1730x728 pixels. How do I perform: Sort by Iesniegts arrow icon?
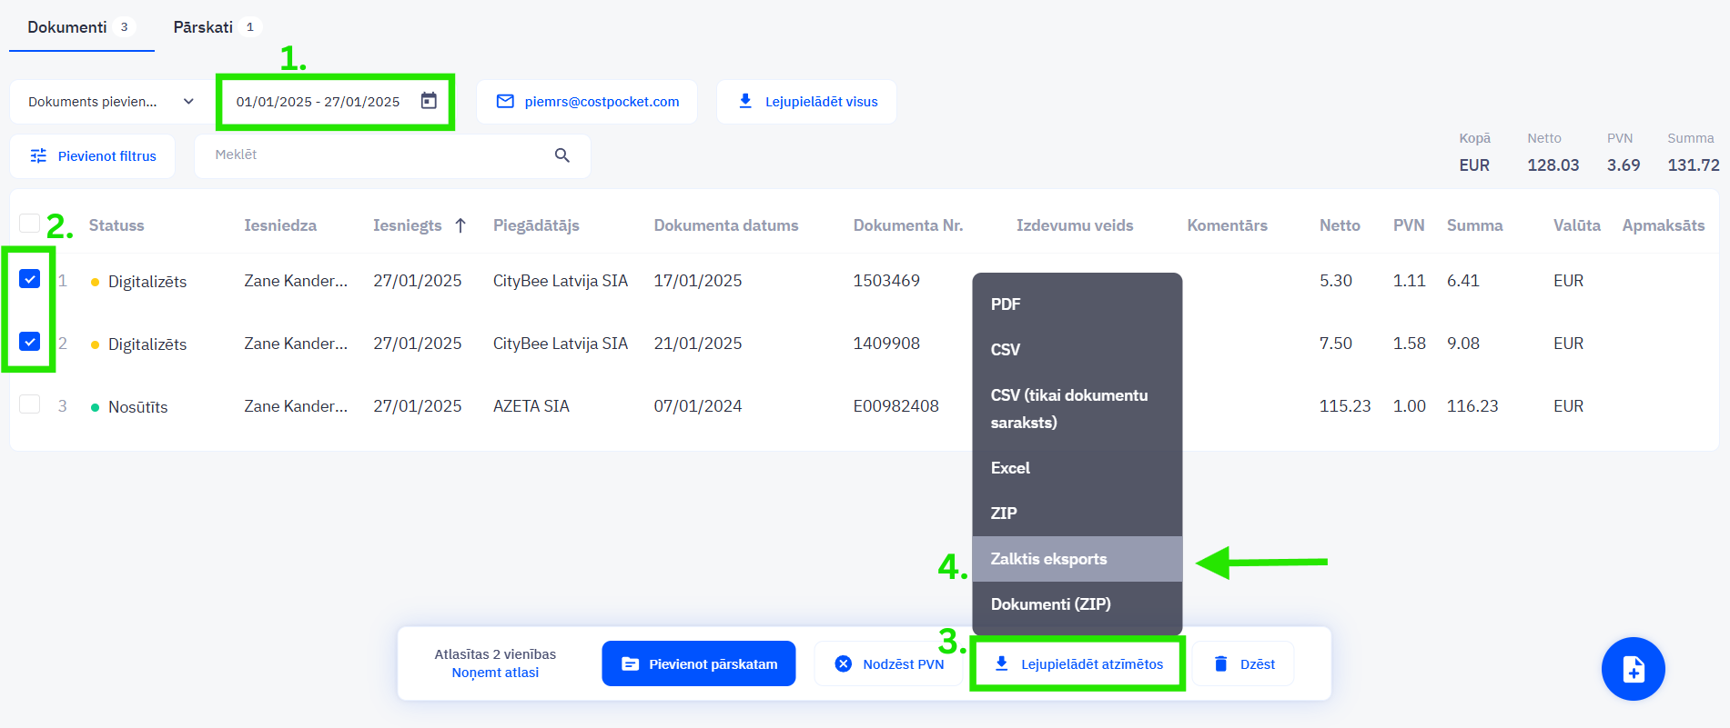click(x=460, y=225)
